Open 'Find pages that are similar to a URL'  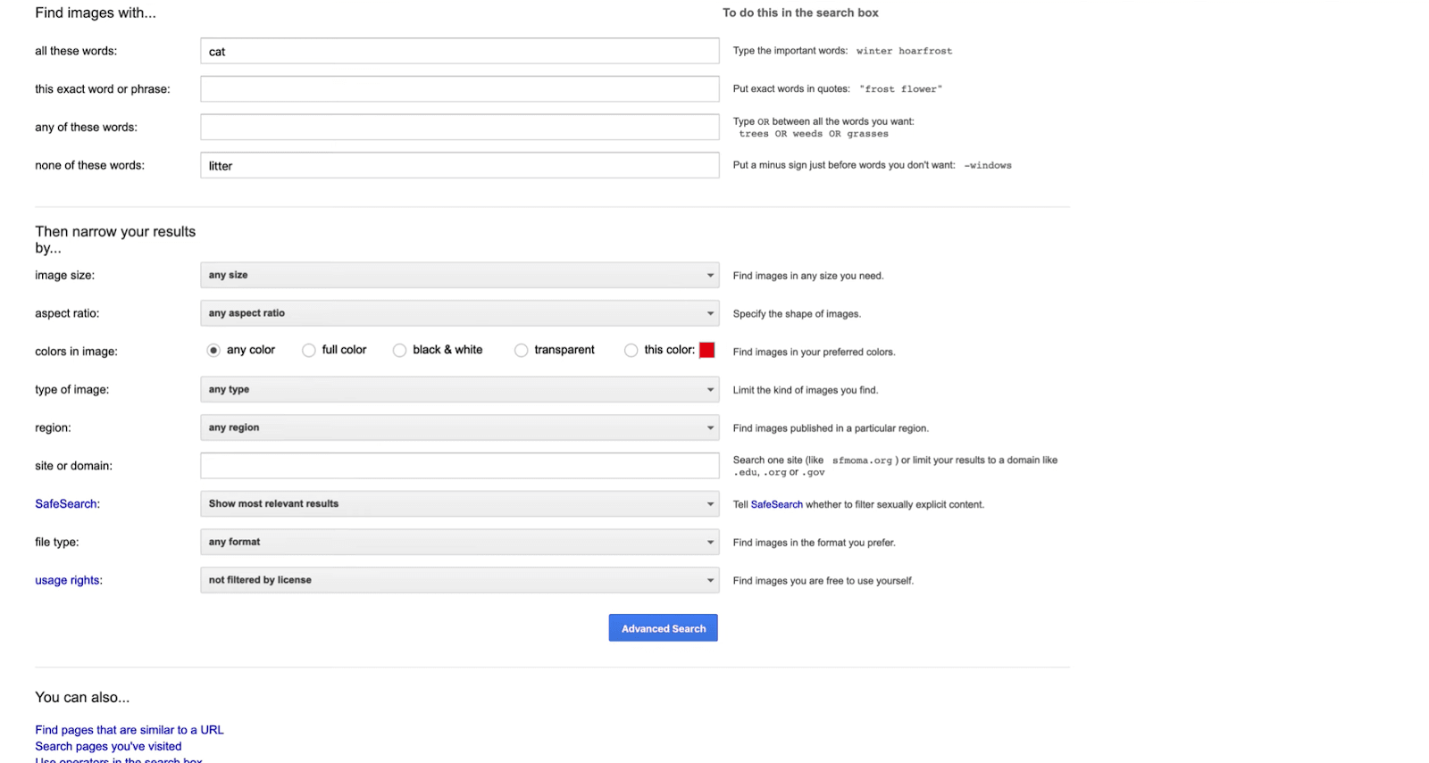coord(130,730)
